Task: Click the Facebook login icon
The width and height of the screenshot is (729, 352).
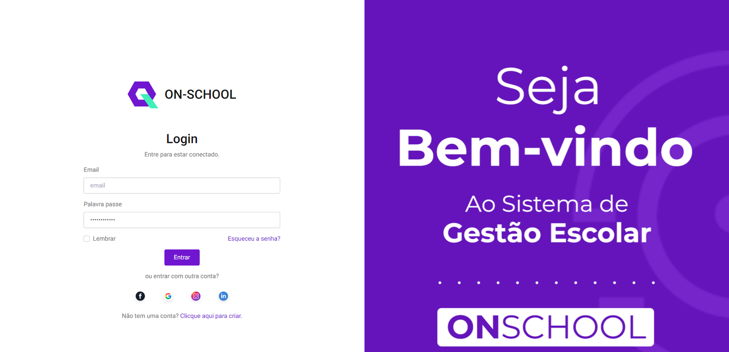Action: (x=140, y=296)
